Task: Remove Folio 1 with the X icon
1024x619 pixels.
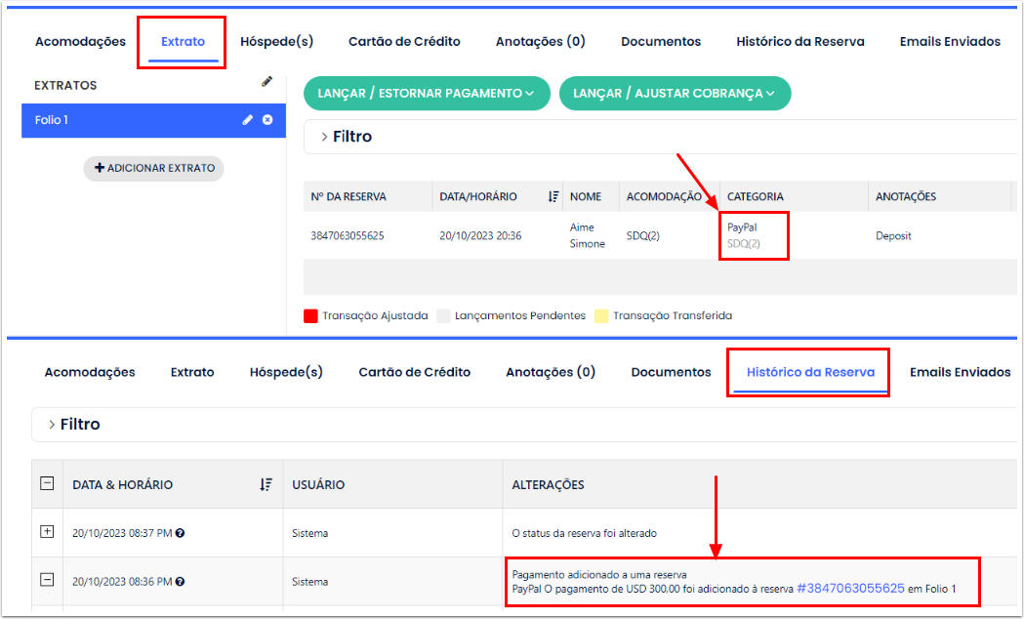Action: pyautogui.click(x=267, y=120)
